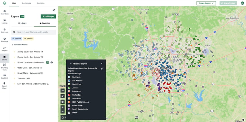
Task: Click the Edgewood legend swatch
Action: [x=69, y=91]
